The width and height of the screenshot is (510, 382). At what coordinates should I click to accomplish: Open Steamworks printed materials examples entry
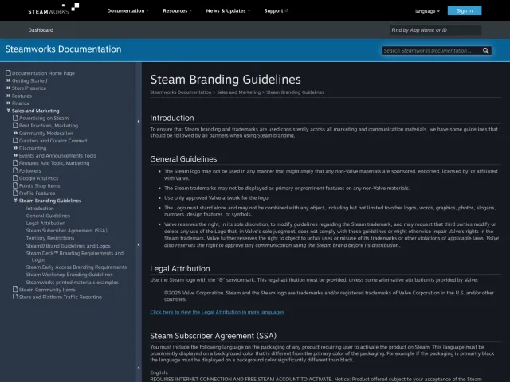(73, 283)
